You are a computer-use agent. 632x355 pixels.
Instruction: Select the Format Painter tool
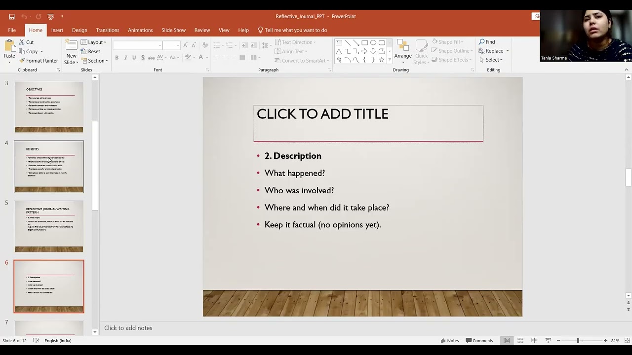pyautogui.click(x=39, y=61)
